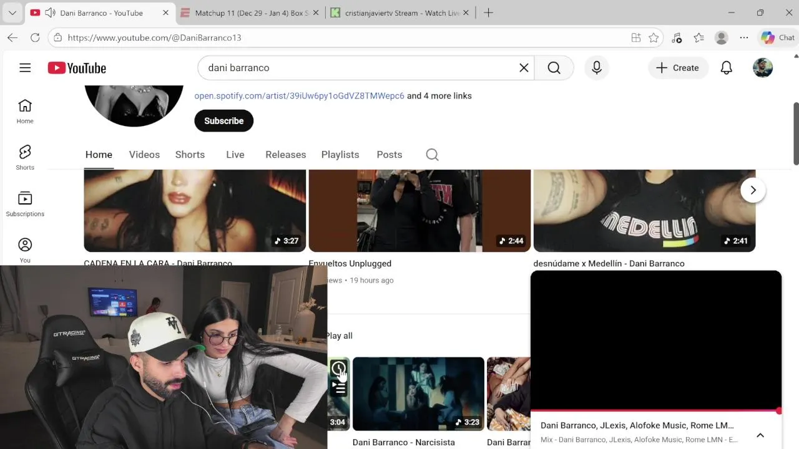Add video to queue icon
This screenshot has height=449, width=799.
[338, 389]
